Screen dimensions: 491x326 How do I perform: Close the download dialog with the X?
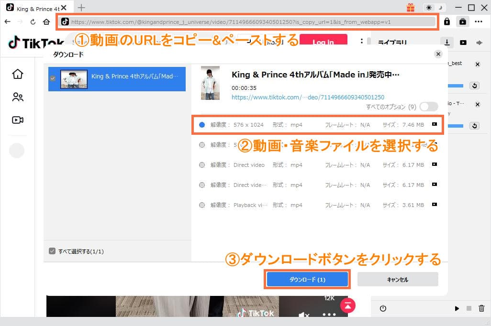(438, 54)
